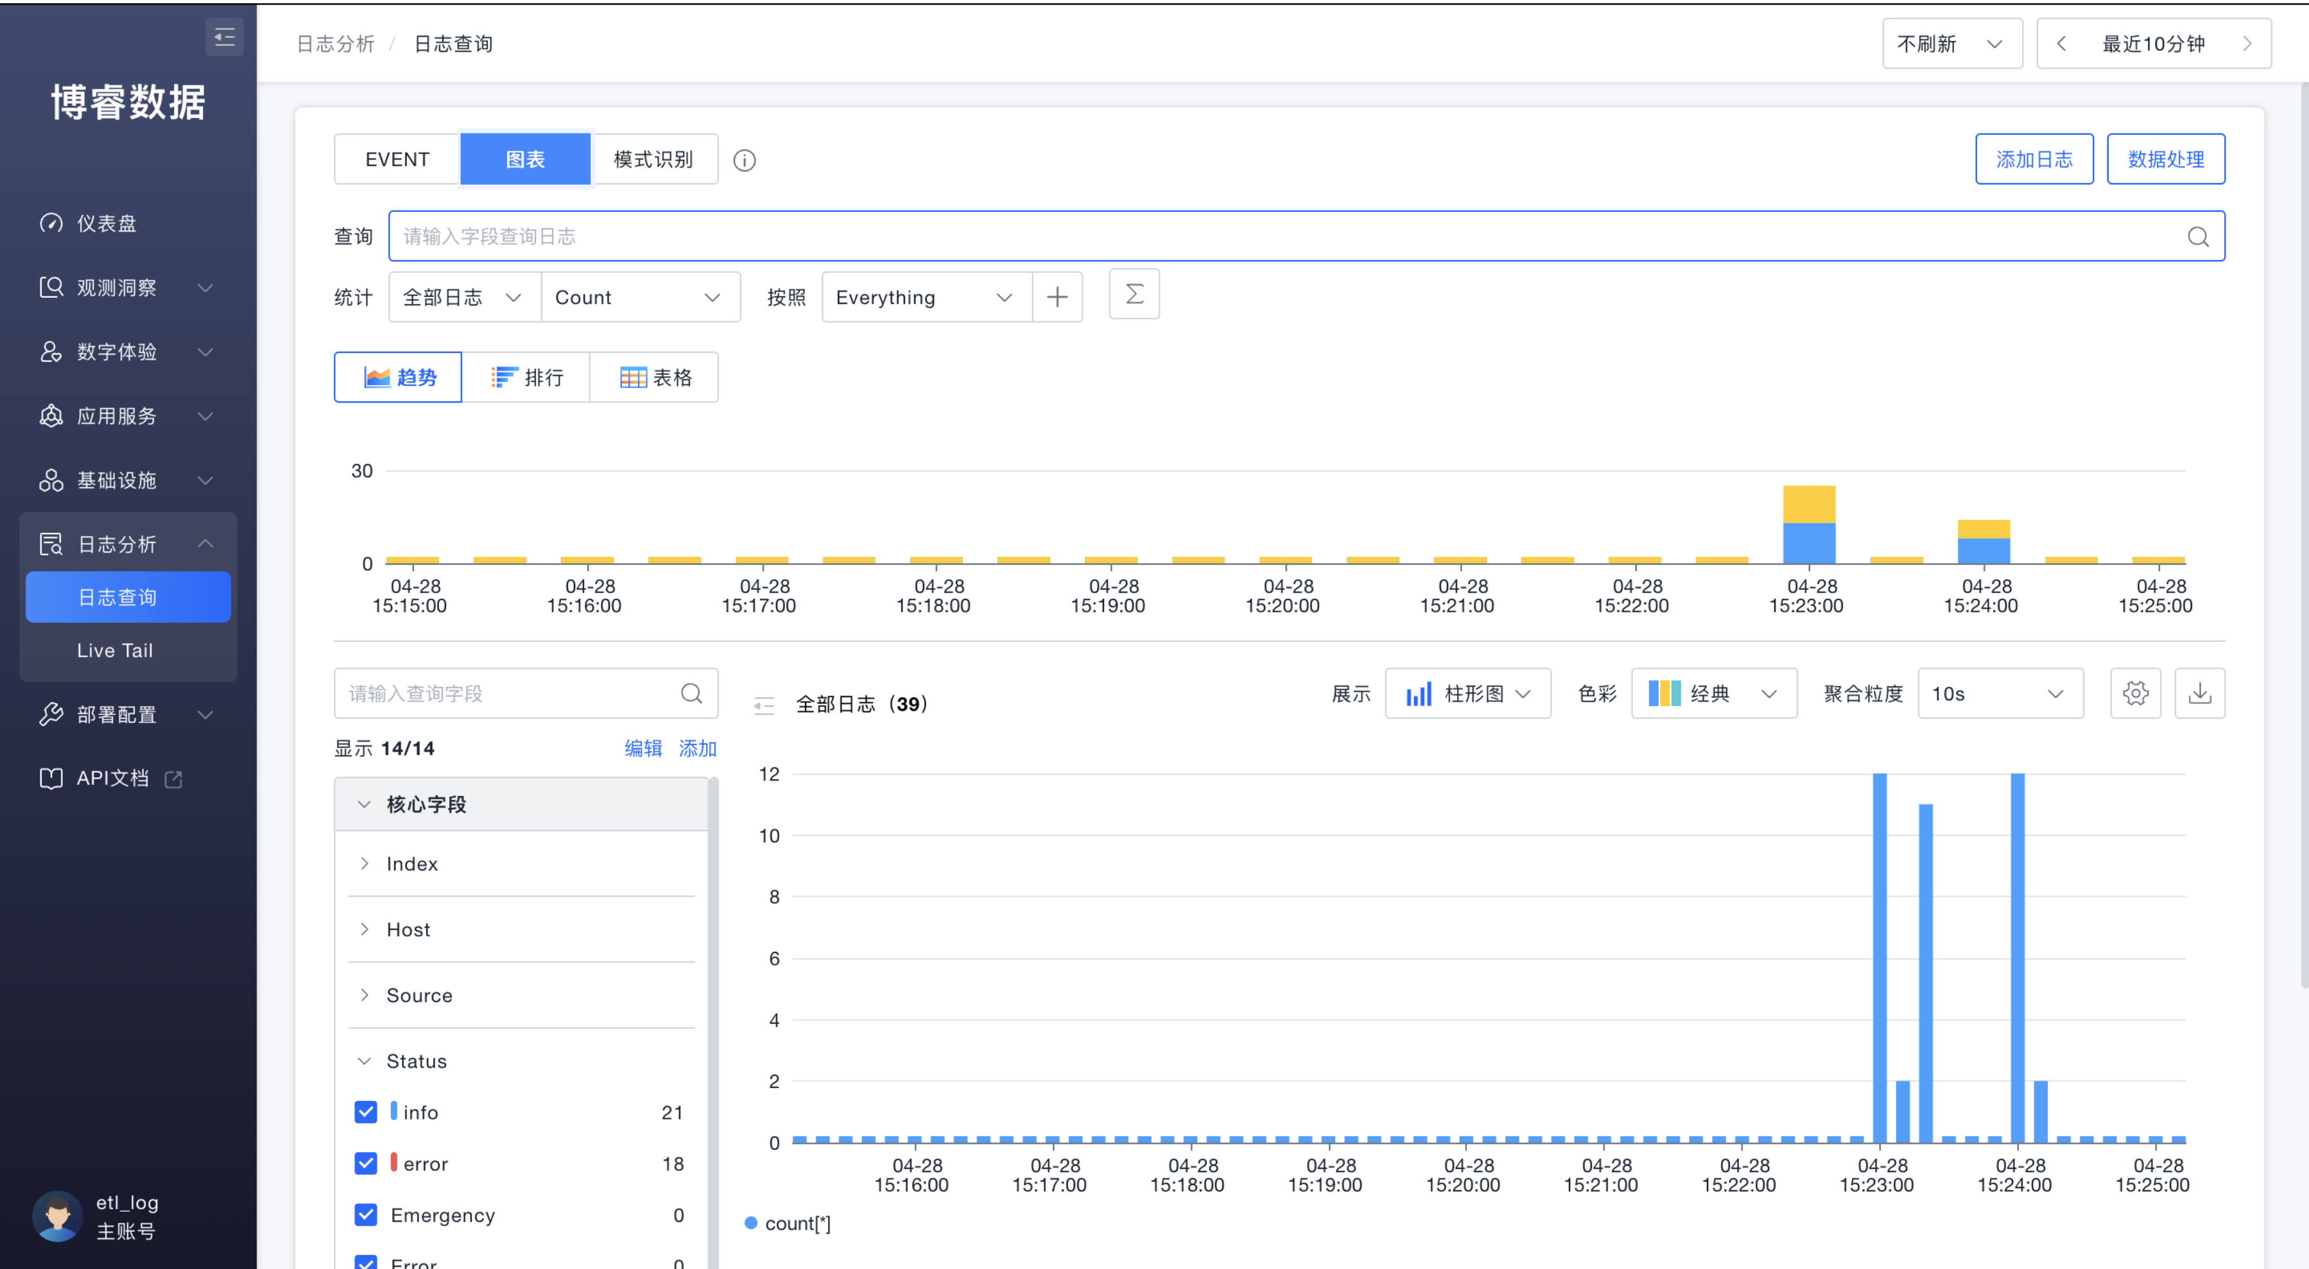This screenshot has width=2309, height=1269.
Task: Switch to the EVENT tab
Action: point(397,160)
